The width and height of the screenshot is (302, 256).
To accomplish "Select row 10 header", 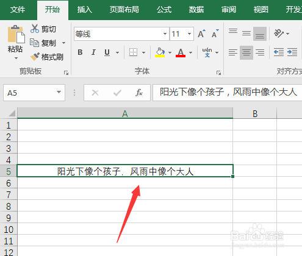I will click(x=9, y=229).
